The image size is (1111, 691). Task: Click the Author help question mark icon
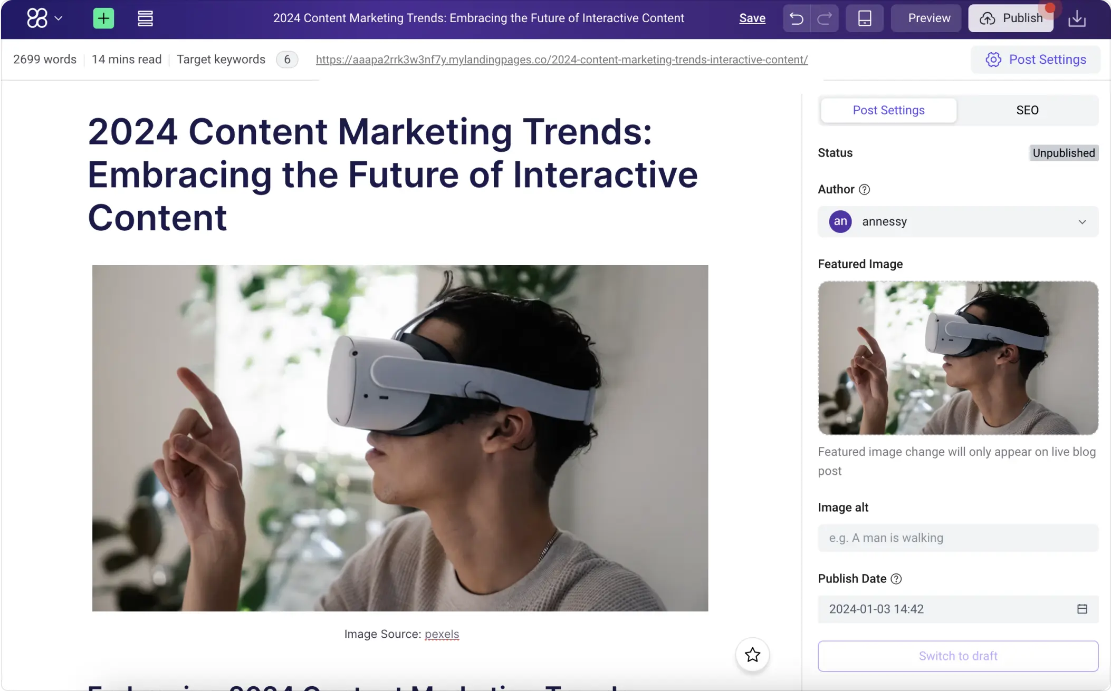(x=864, y=189)
